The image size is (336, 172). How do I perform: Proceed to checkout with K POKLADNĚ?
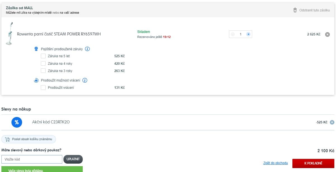pos(313,163)
